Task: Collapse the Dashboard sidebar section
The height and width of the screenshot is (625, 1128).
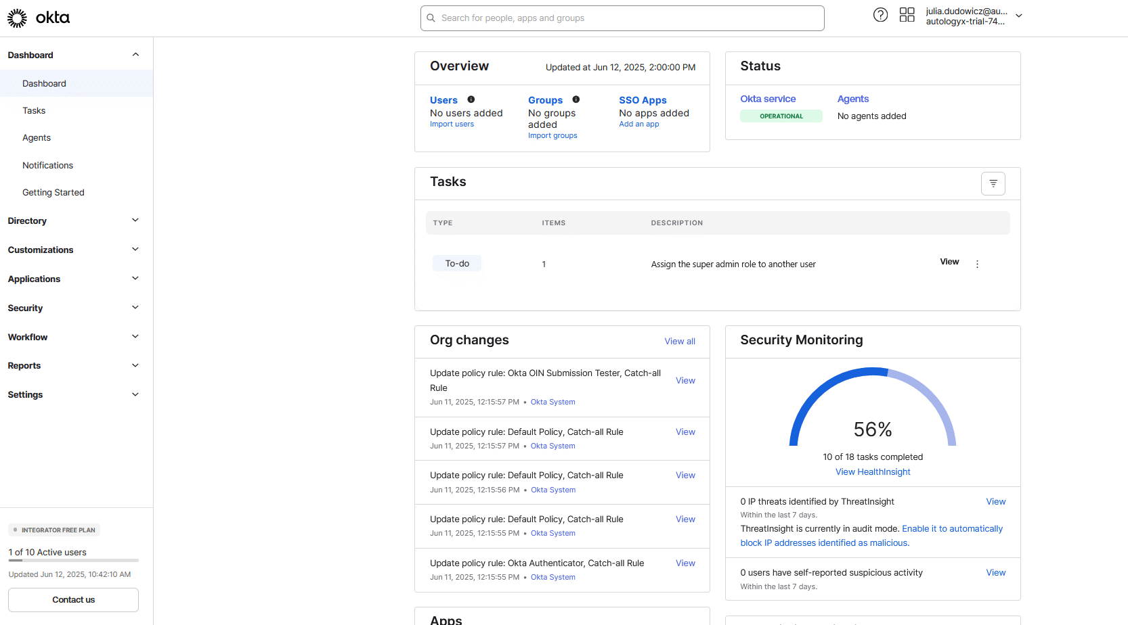Action: pyautogui.click(x=135, y=55)
